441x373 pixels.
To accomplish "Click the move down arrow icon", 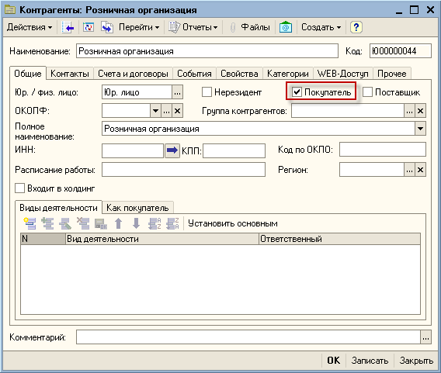I will [x=136, y=223].
